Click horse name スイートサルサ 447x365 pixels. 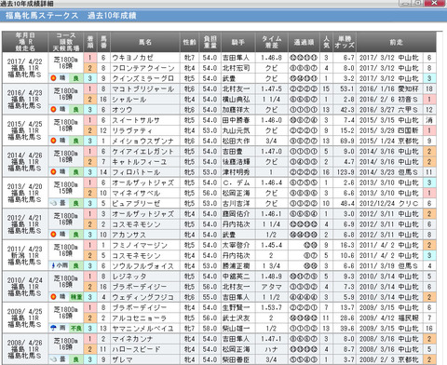(x=136, y=120)
